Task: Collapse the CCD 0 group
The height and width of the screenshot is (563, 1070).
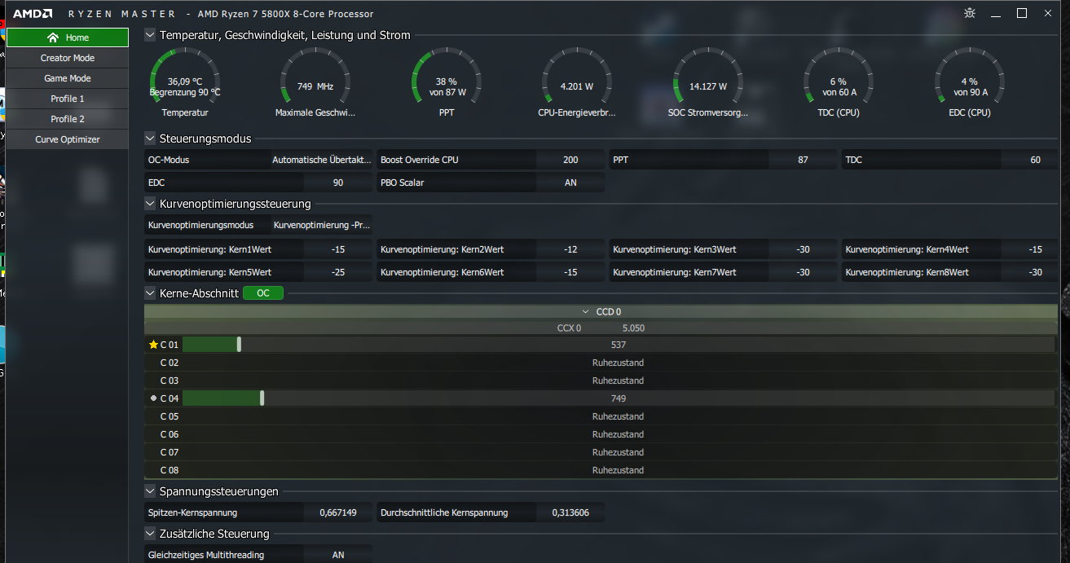Action: pyautogui.click(x=586, y=311)
